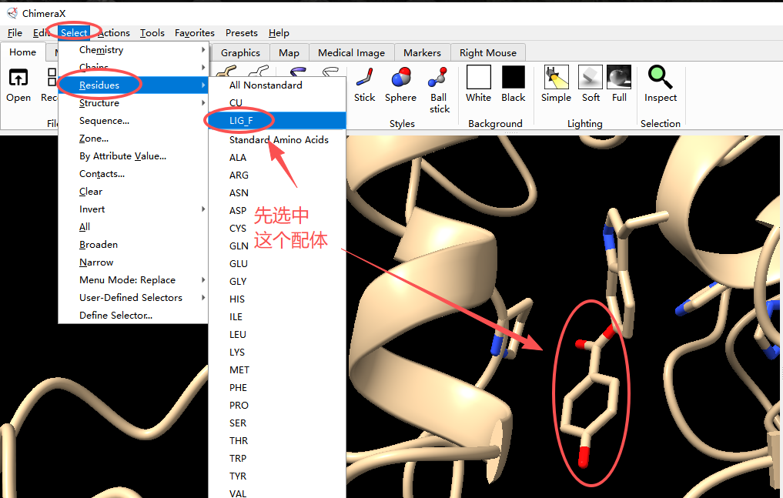Open the Tools menu
The width and height of the screenshot is (783, 498).
[x=152, y=32]
